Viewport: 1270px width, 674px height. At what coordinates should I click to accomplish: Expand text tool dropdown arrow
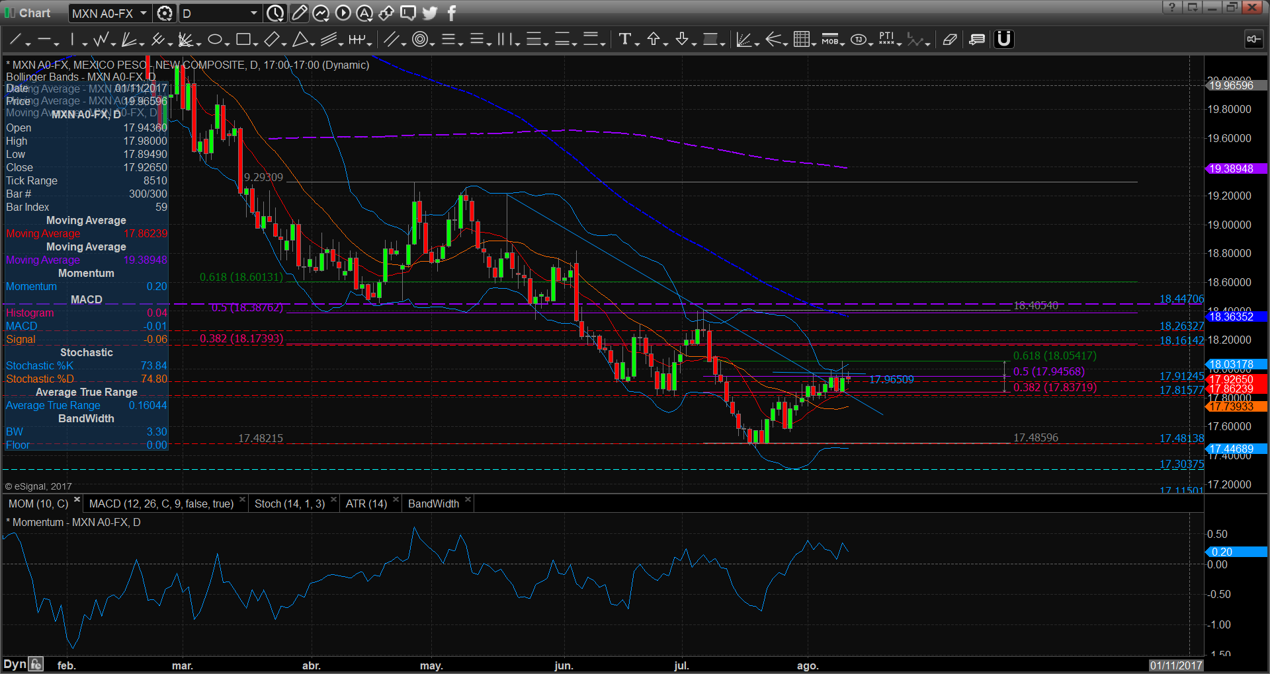coord(637,44)
